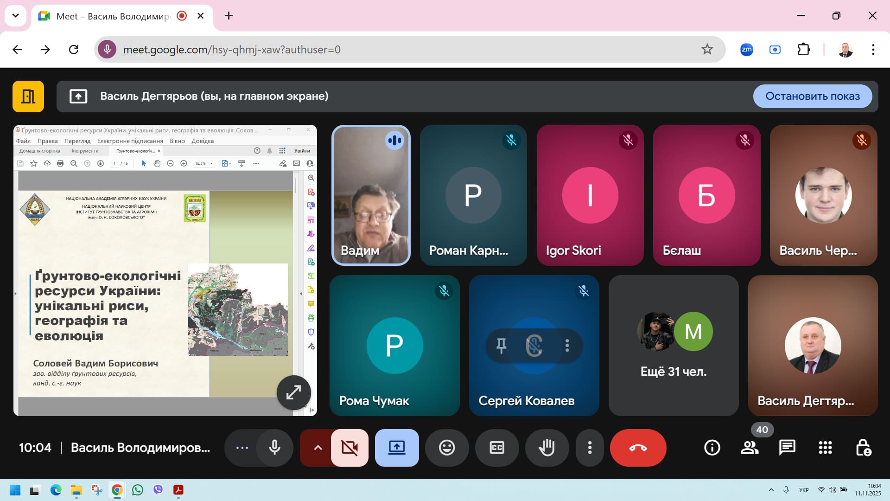This screenshot has width=890, height=501.
Task: Open host controls lock icon
Action: (x=863, y=448)
